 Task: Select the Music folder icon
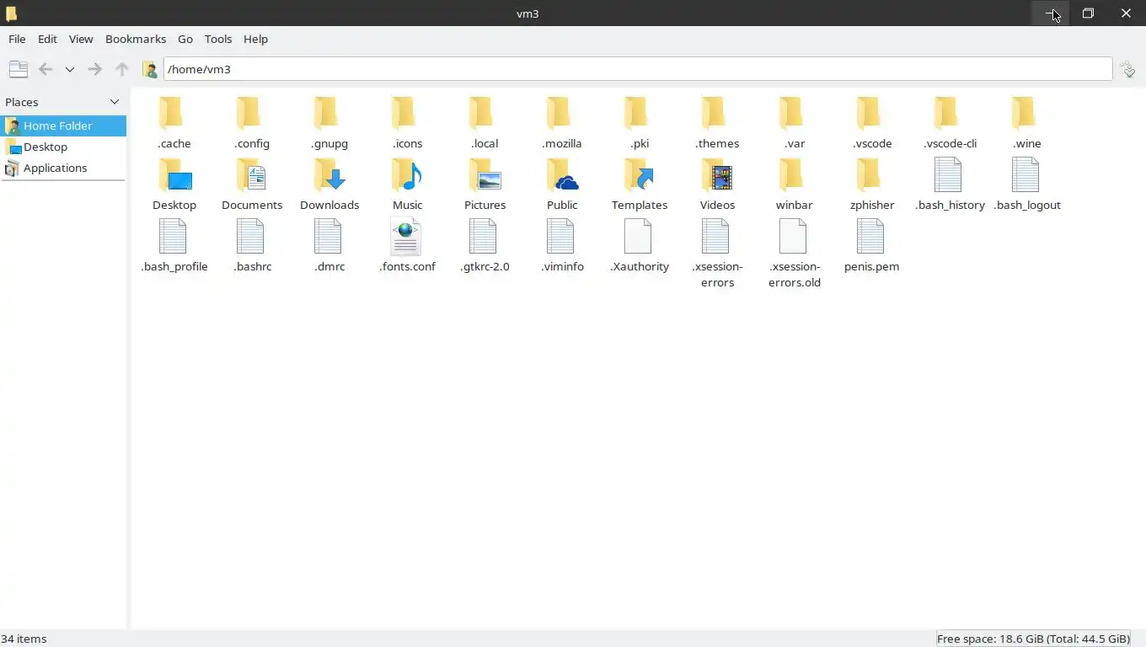tap(407, 175)
